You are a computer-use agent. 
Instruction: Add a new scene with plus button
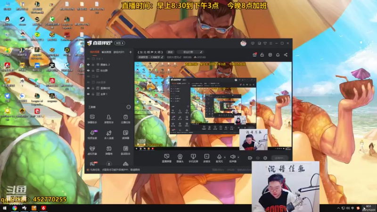[131, 52]
